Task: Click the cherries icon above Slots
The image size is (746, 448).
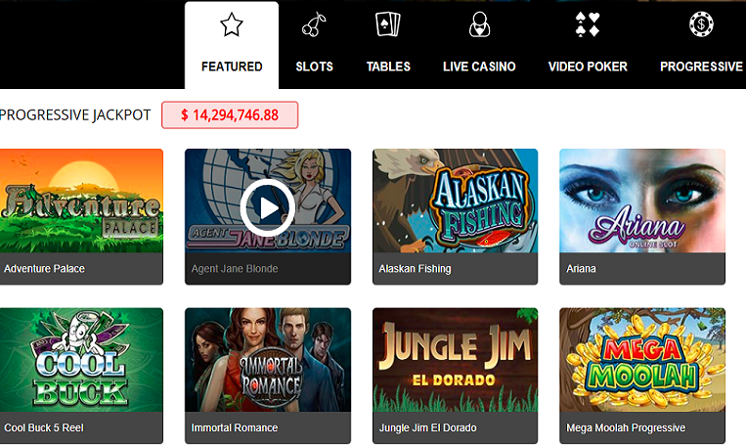Action: pyautogui.click(x=314, y=24)
